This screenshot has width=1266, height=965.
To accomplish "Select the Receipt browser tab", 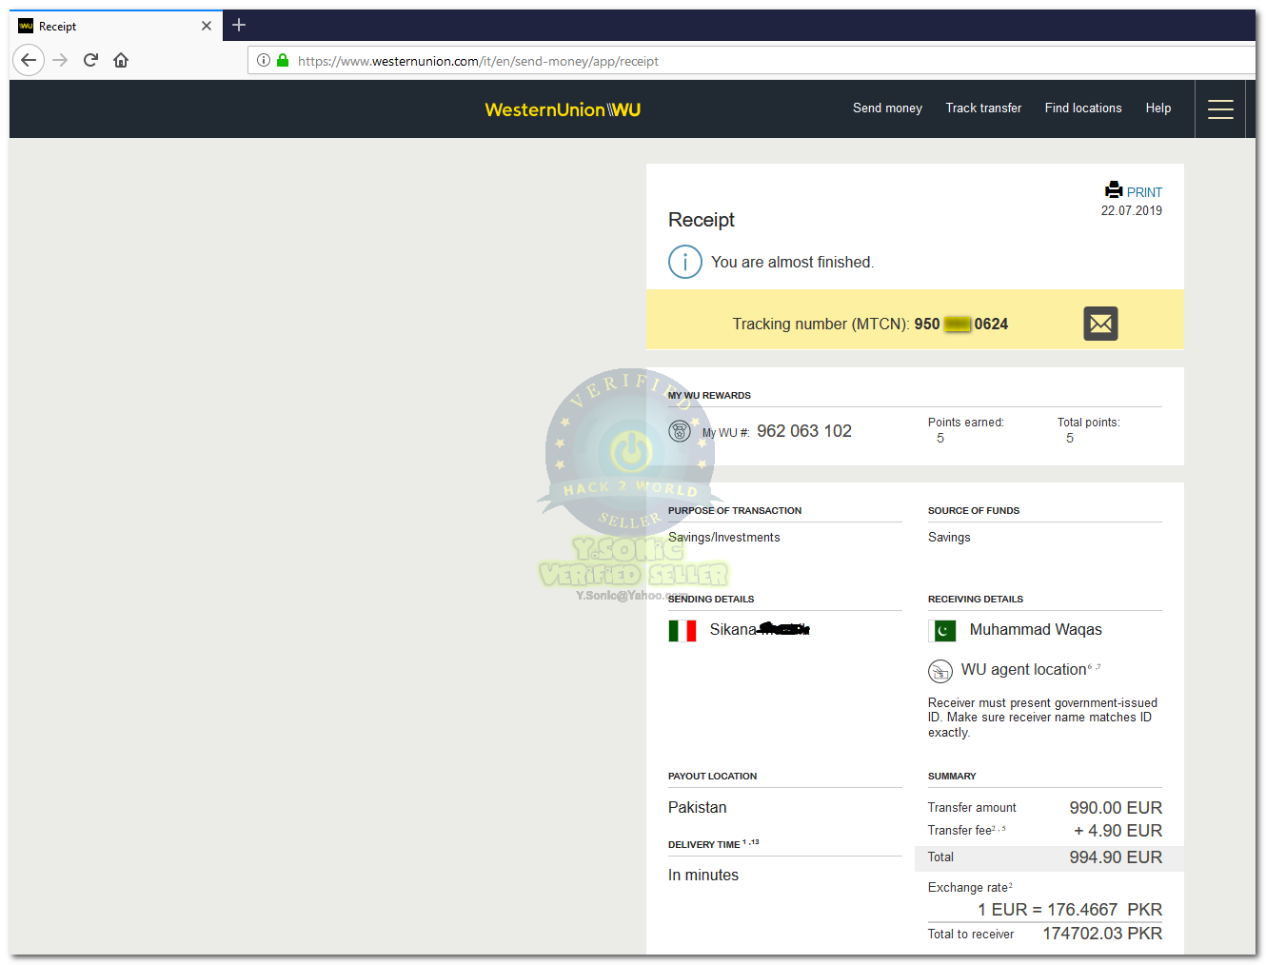I will point(116,26).
